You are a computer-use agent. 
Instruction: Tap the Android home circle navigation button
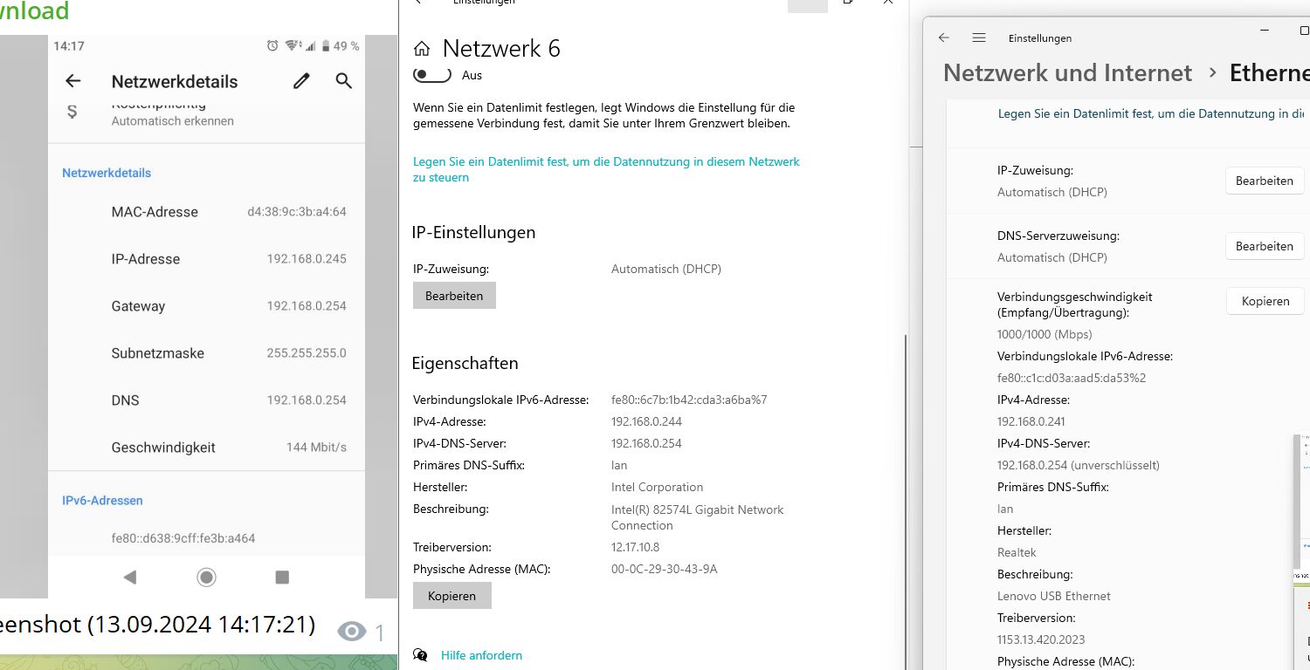pos(206,577)
